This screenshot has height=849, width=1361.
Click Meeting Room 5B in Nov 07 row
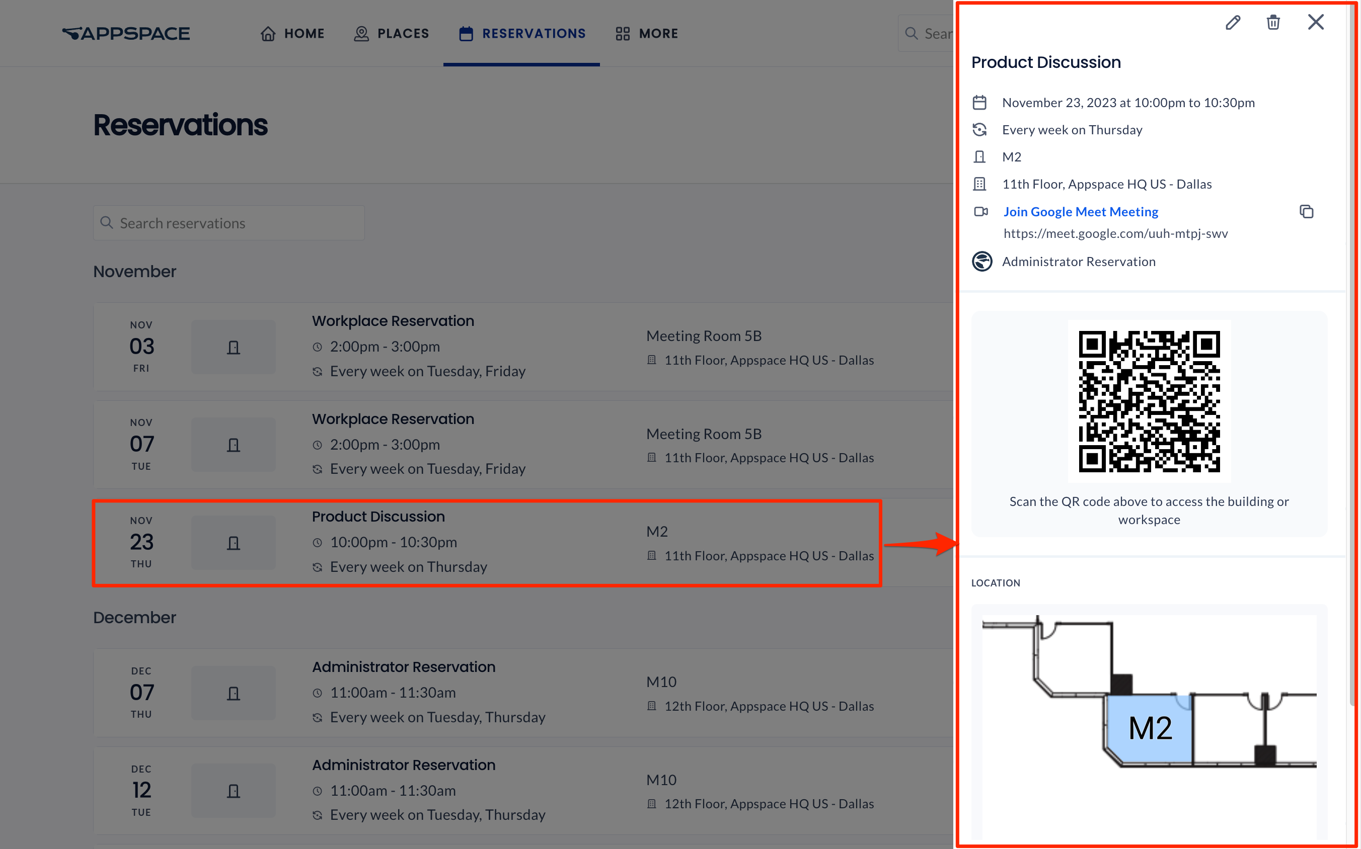click(704, 434)
